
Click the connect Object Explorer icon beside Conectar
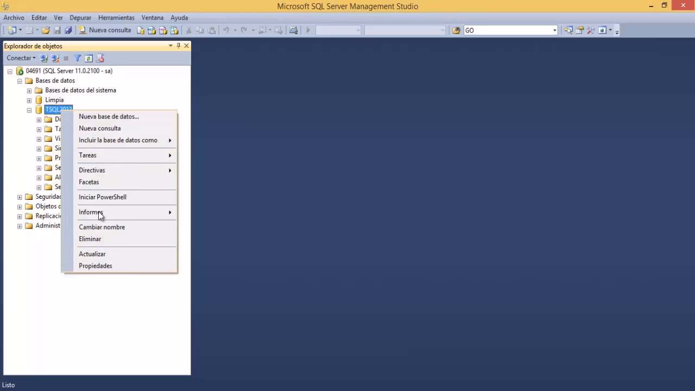coord(45,58)
